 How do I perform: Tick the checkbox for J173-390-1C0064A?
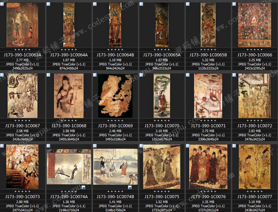coord(48,4)
